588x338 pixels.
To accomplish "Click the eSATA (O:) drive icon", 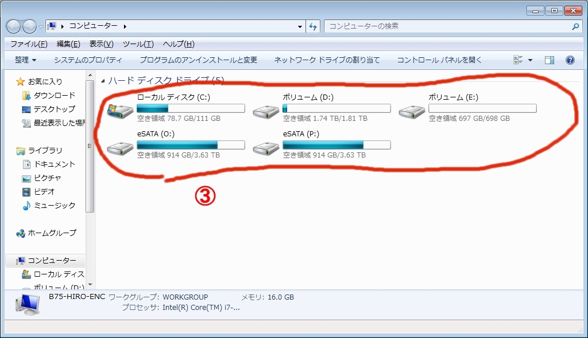I will (x=120, y=148).
